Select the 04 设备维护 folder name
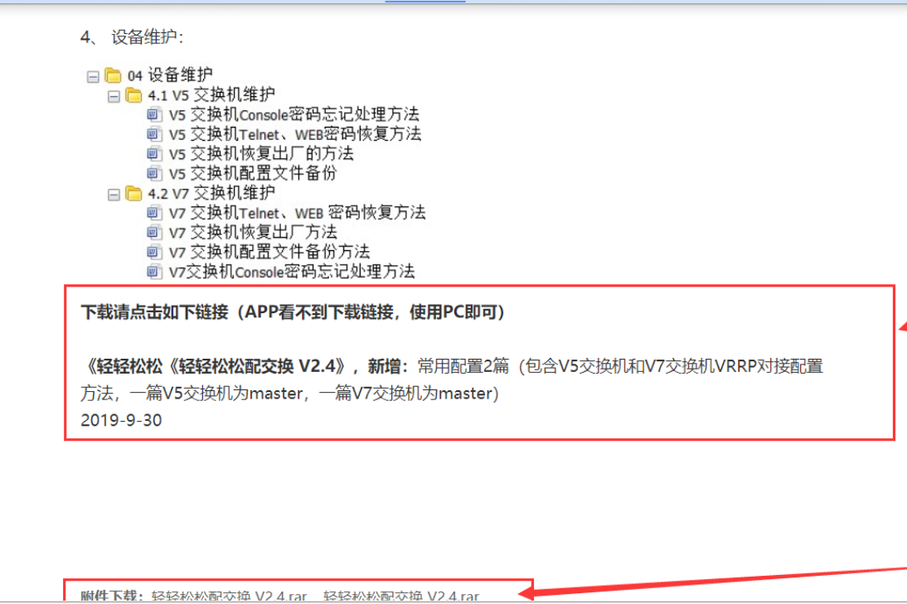Viewport: 907px width, 604px height. (x=170, y=75)
